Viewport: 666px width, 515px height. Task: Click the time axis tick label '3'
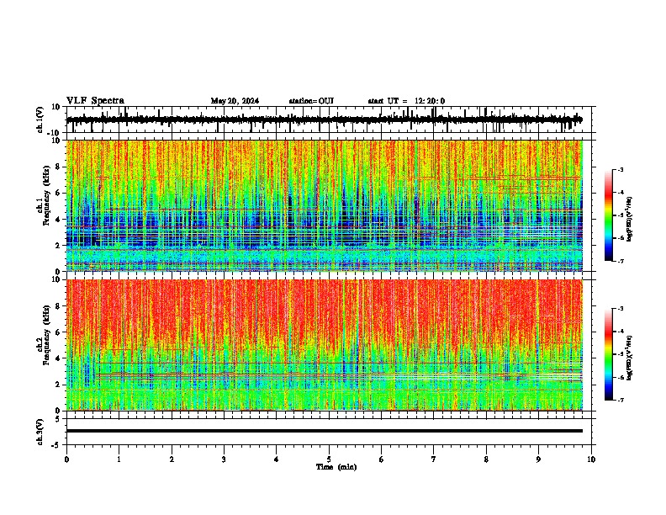[224, 459]
